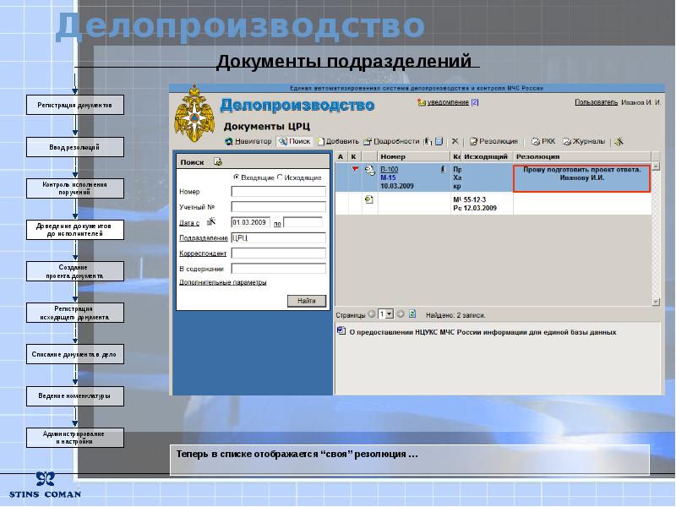Open the page number dropdown
The image size is (676, 507).
click(x=389, y=314)
